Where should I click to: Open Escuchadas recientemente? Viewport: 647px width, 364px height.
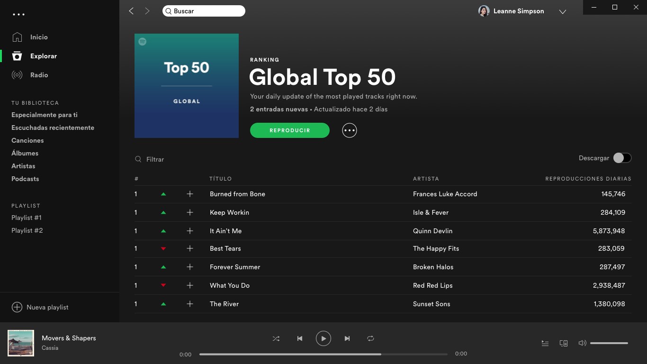point(53,127)
